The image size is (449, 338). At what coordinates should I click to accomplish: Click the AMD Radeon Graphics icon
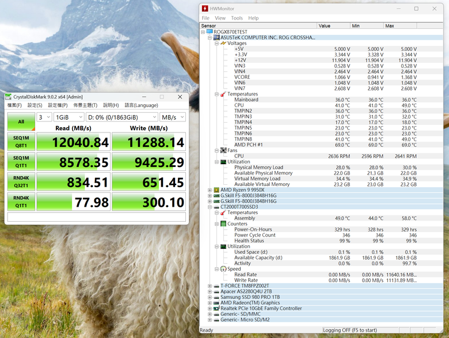coord(216,303)
